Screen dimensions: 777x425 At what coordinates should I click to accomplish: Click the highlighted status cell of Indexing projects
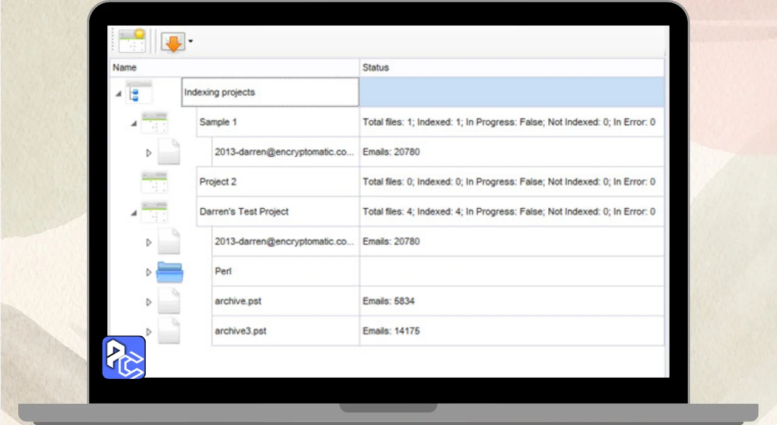512,92
